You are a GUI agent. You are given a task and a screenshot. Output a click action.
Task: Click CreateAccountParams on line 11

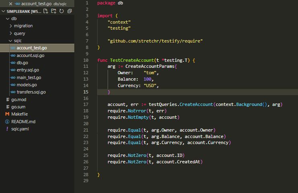(150, 66)
